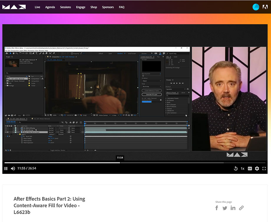Go to last frame in Preview panel
This screenshot has width=271, height=222.
click(x=183, y=83)
